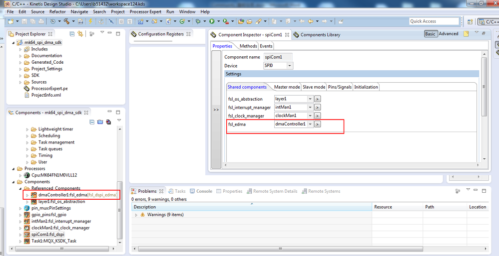Switch to Advanced view mode

coord(449,34)
